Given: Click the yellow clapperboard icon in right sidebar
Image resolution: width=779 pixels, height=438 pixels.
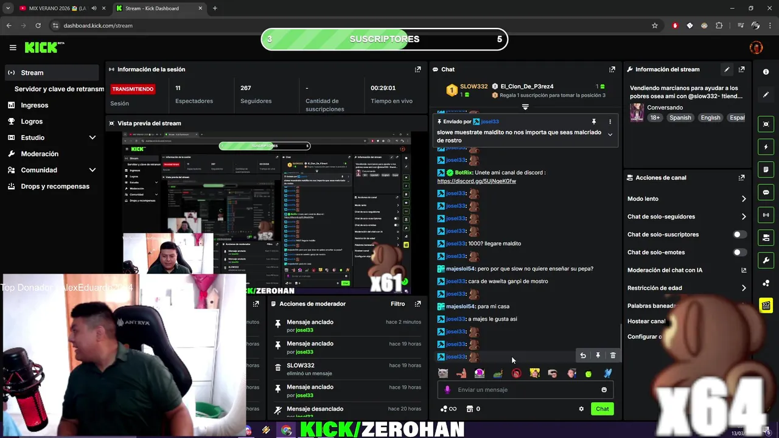Looking at the screenshot, I should (766, 305).
